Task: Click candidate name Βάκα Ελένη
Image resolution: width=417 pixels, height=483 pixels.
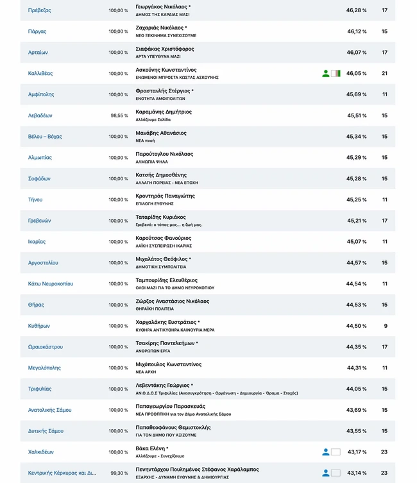Action: 151,448
